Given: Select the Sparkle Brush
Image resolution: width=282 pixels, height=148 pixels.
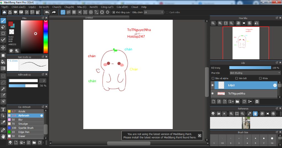Looking at the screenshot, I should pyautogui.click(x=25, y=128).
